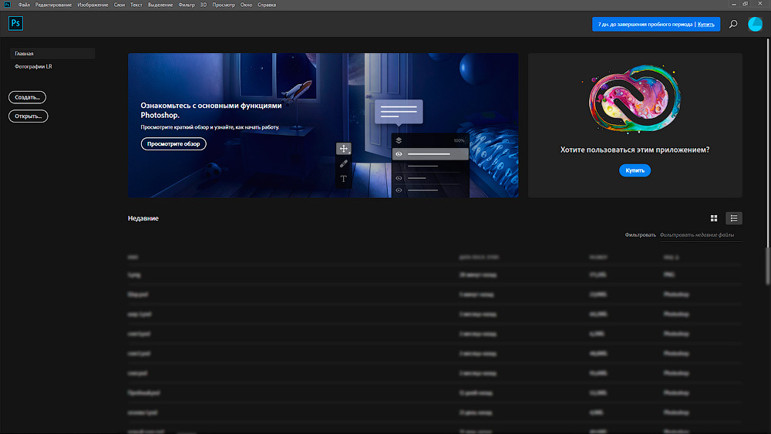The height and width of the screenshot is (434, 771).
Task: Click Купить link in trial banner
Action: pos(705,24)
